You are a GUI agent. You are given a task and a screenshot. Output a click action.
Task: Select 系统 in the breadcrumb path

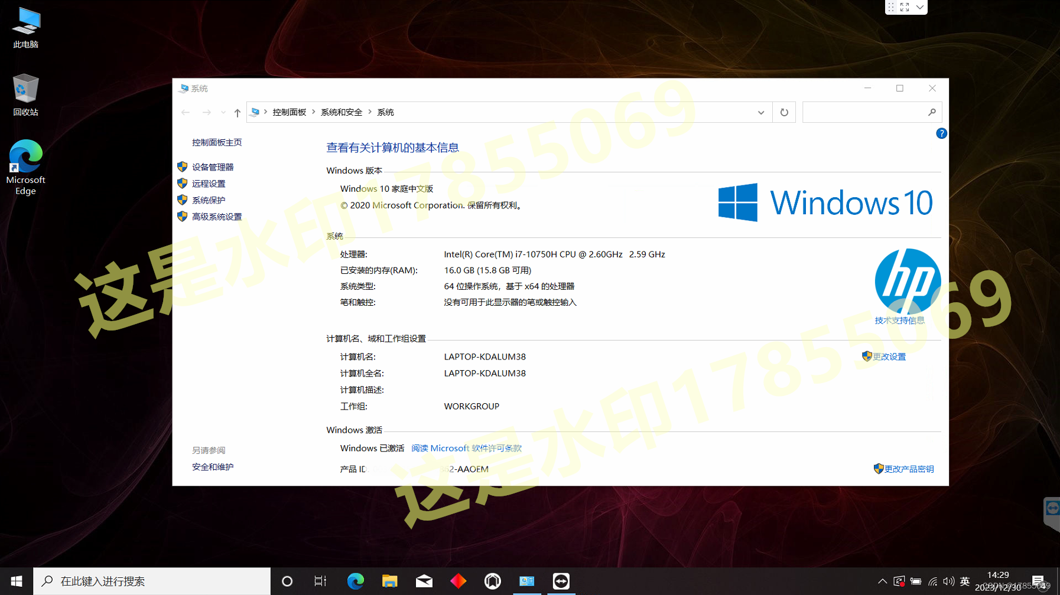(x=385, y=112)
